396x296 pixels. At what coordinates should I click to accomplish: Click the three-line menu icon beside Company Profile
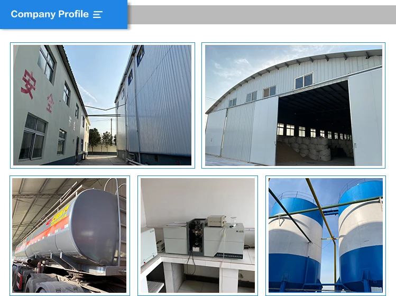coord(97,15)
